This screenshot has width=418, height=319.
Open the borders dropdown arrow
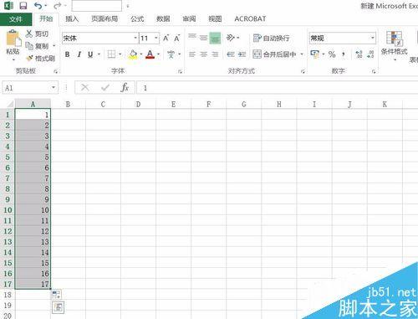click(x=120, y=54)
